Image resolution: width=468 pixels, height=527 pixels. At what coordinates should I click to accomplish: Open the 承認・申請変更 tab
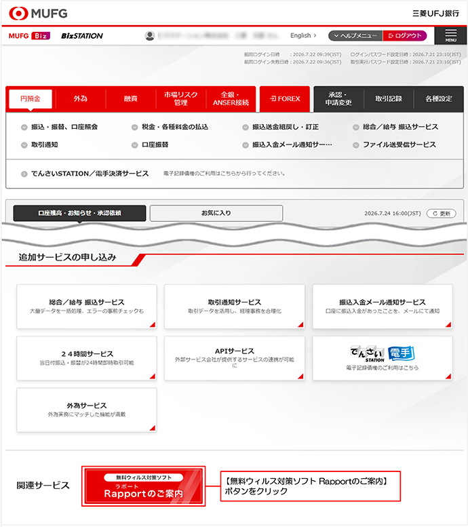pos(338,99)
